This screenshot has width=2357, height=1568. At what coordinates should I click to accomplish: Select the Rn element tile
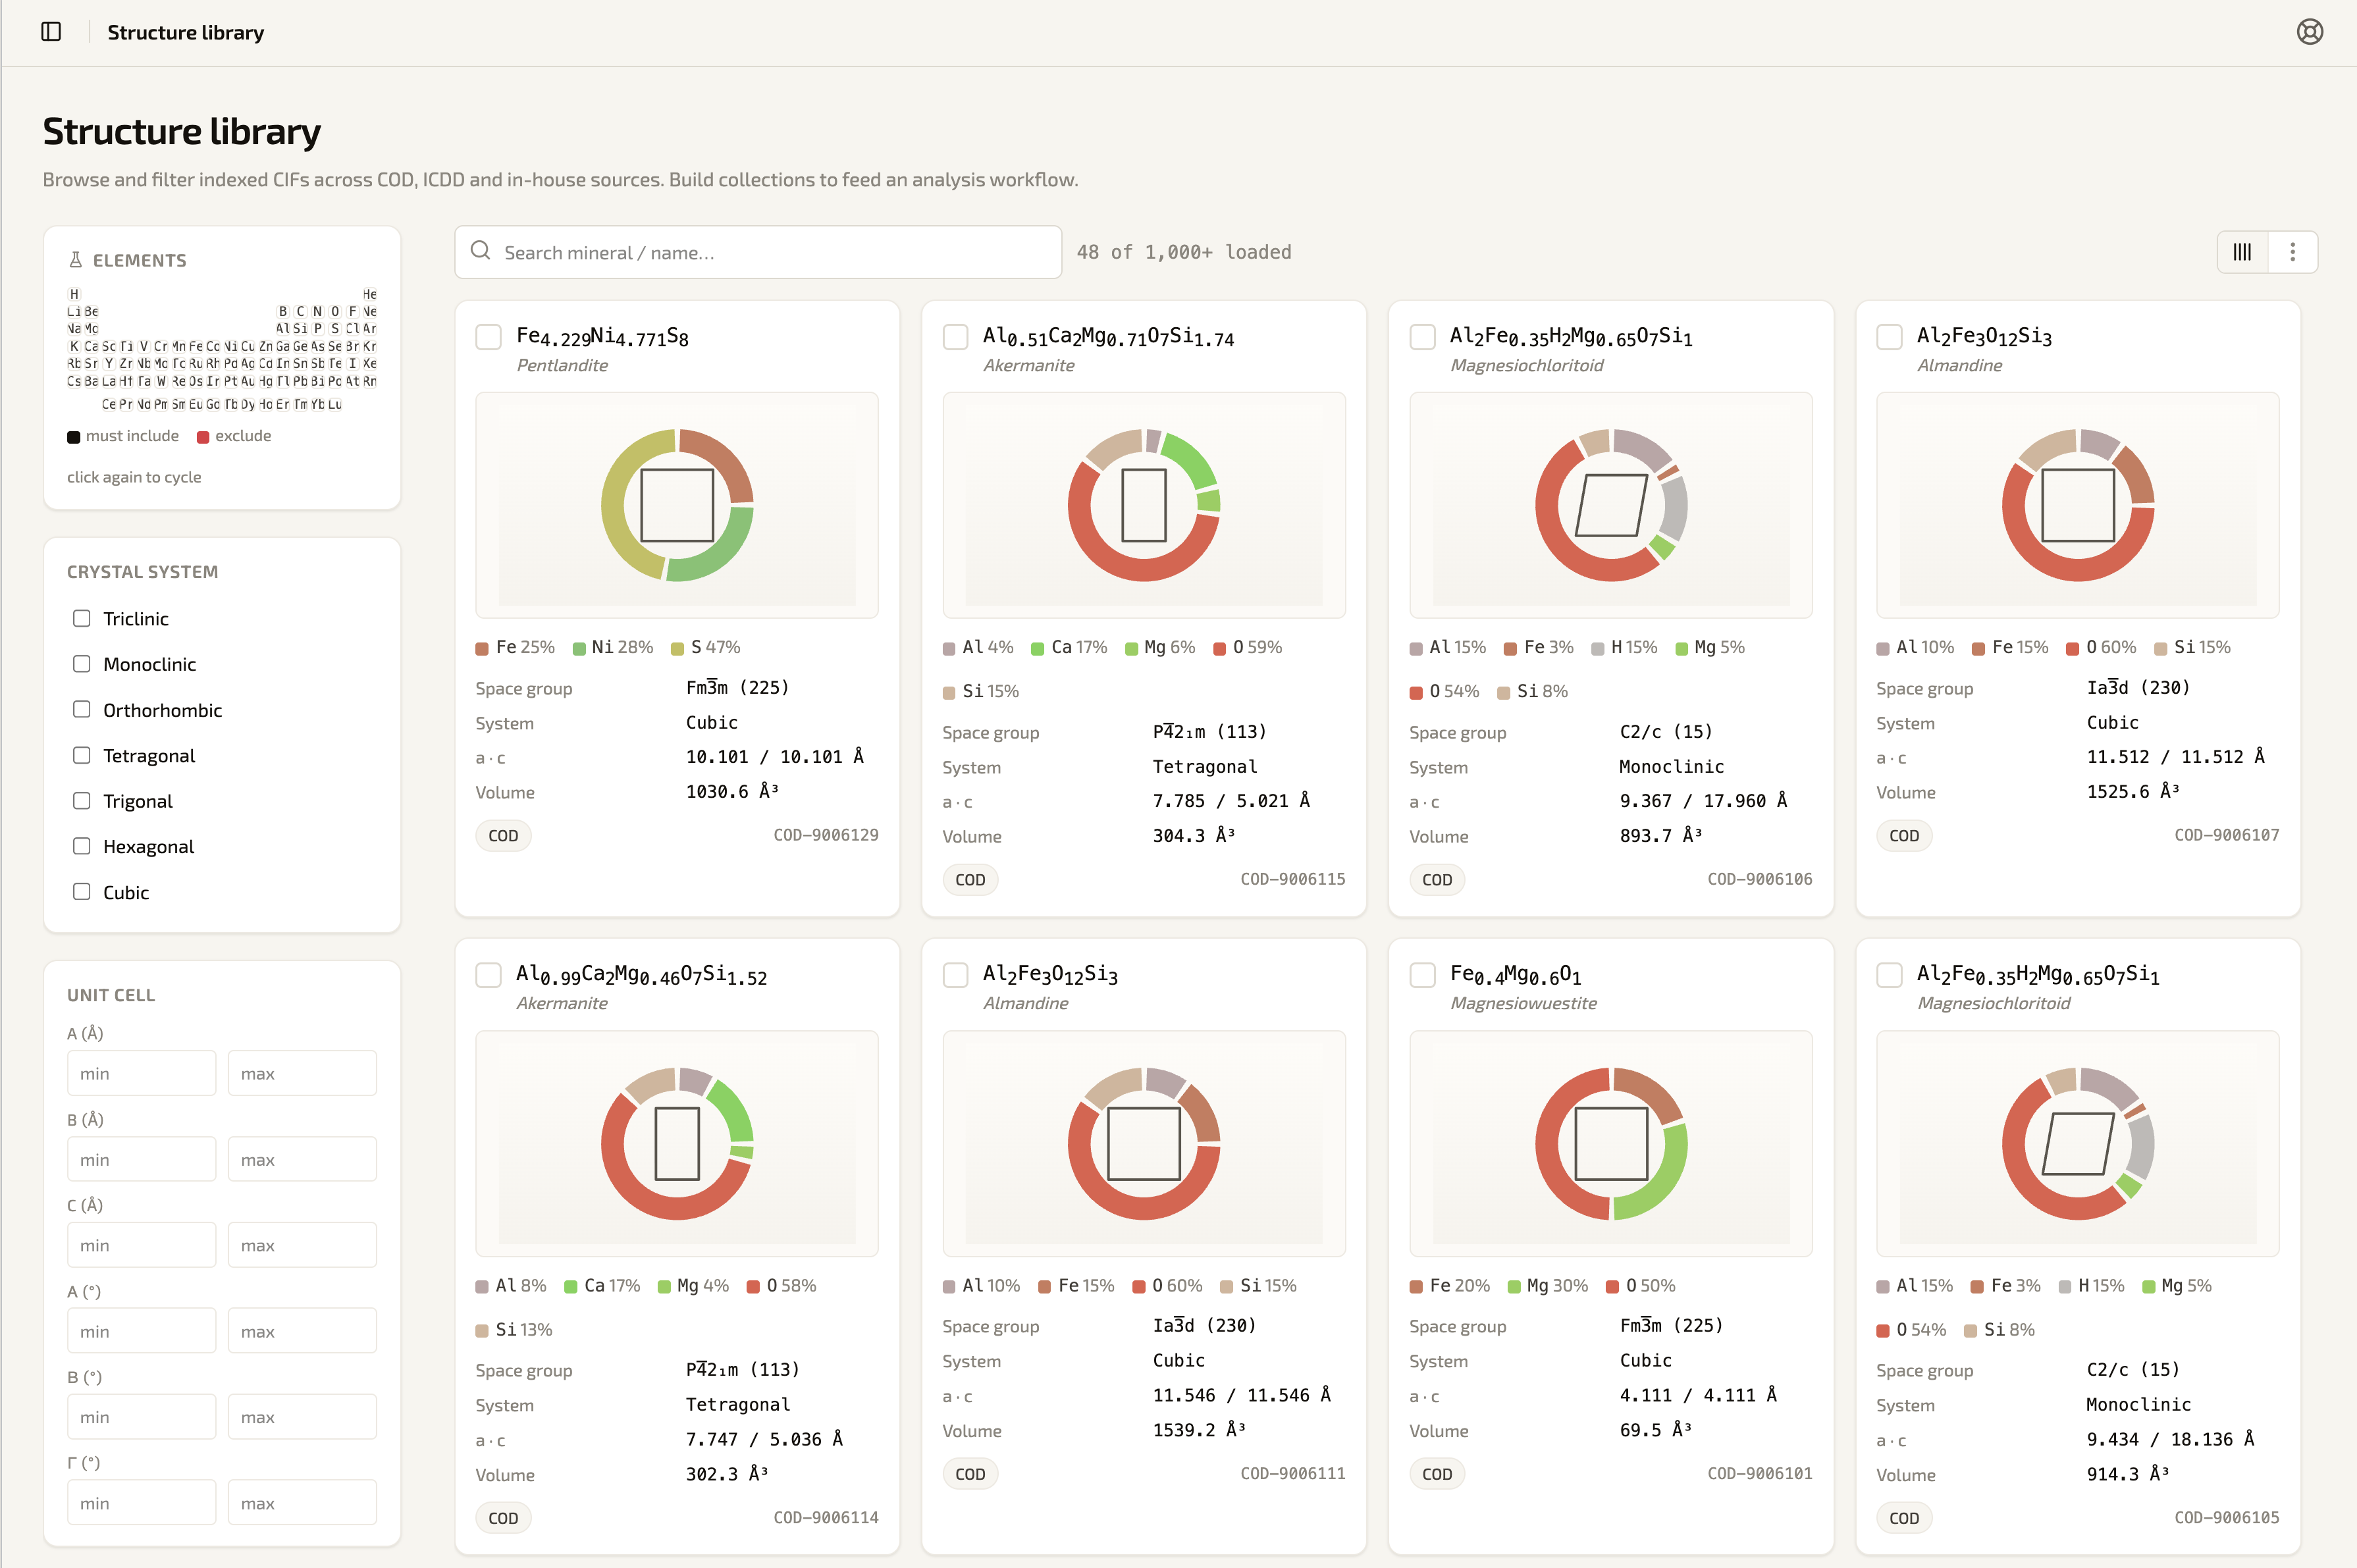pos(370,381)
